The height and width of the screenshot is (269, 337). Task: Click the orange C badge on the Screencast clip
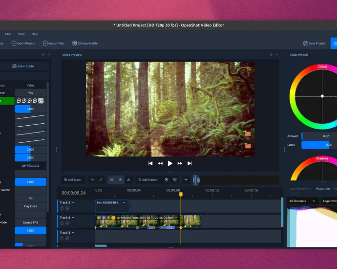click(113, 218)
